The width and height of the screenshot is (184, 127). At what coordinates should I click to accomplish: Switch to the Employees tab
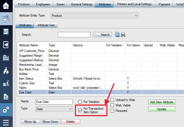pyautogui.click(x=43, y=4)
